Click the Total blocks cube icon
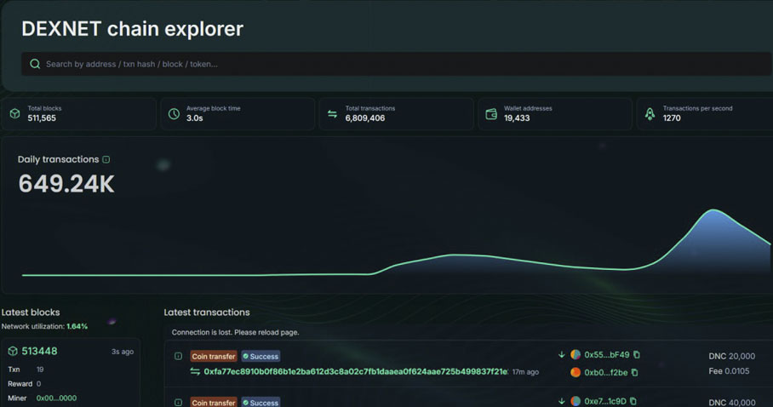Image resolution: width=773 pixels, height=407 pixels. pos(14,113)
